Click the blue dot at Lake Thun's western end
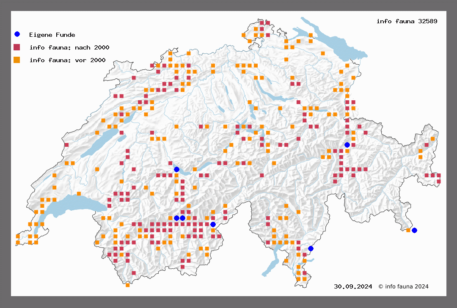457x308 pixels. click(176, 169)
